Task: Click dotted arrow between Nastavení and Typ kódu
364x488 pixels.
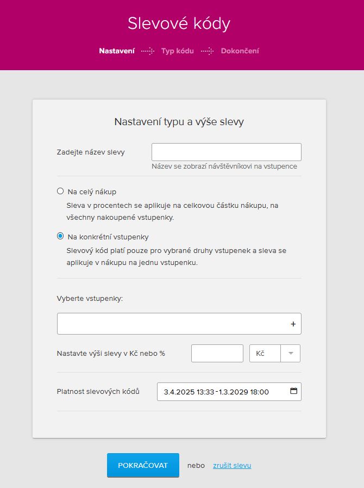Action: click(148, 51)
